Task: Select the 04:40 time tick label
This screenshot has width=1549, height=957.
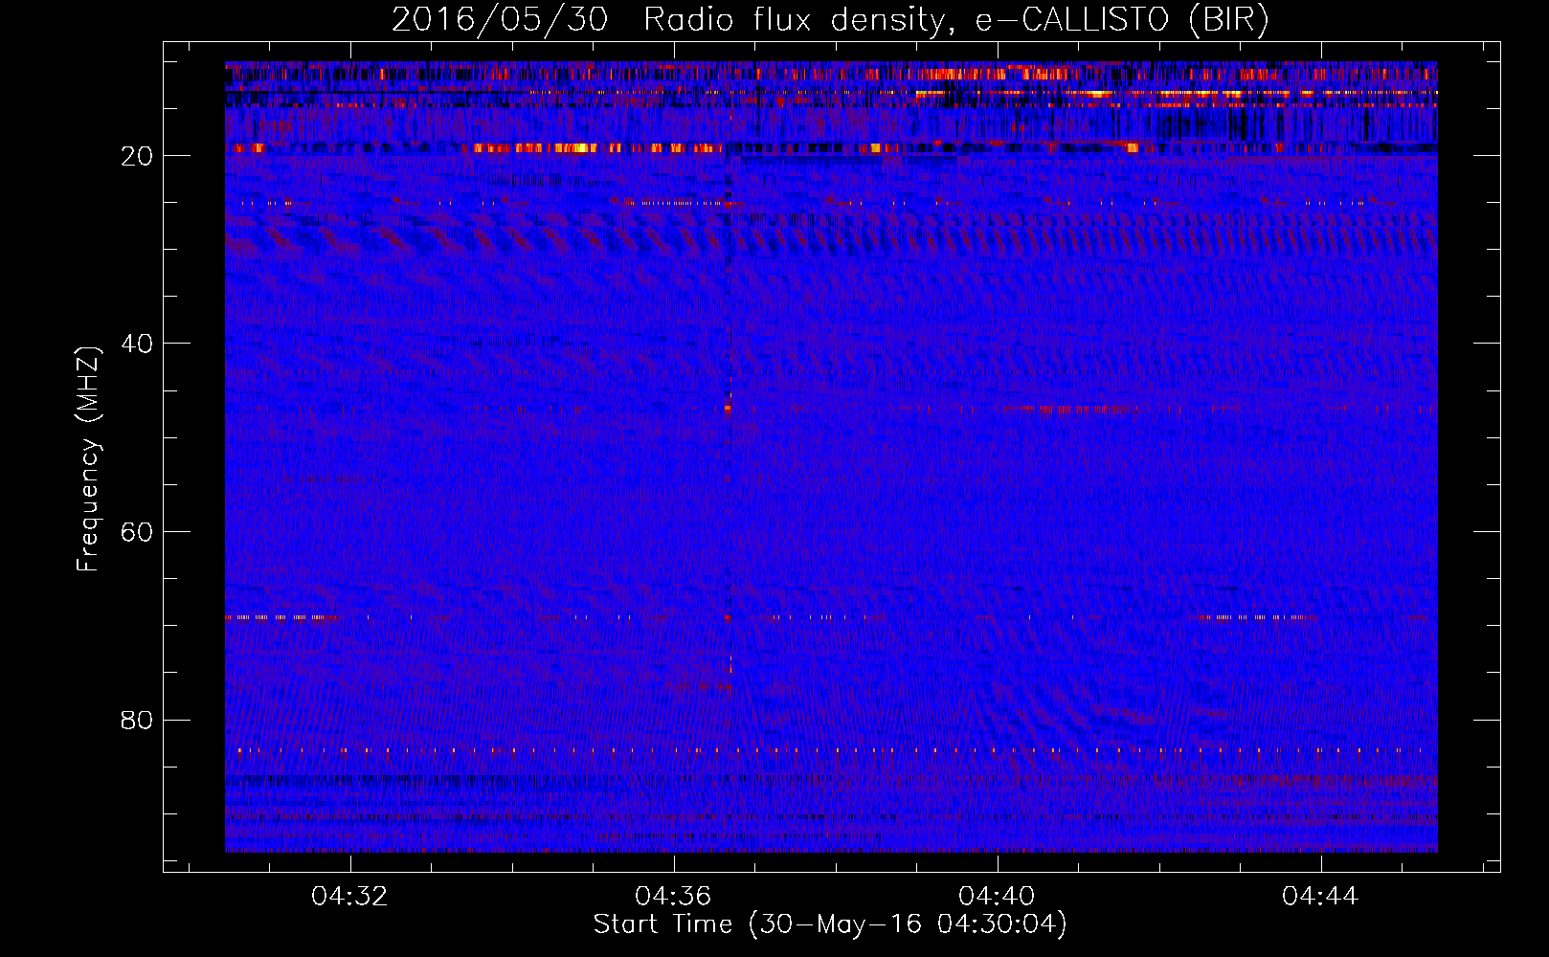Action: (997, 897)
